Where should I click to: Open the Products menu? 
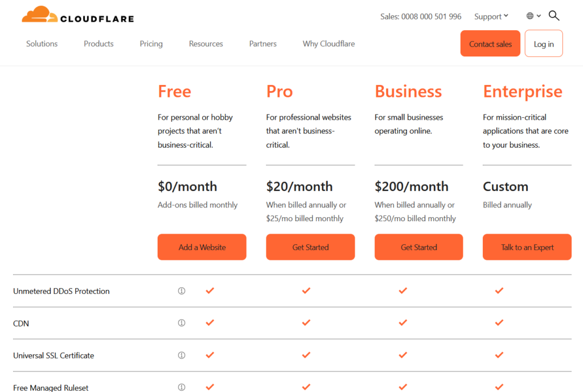tap(98, 44)
